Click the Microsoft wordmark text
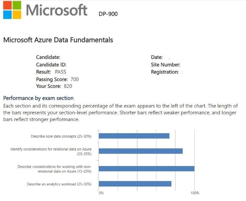 (57, 10)
